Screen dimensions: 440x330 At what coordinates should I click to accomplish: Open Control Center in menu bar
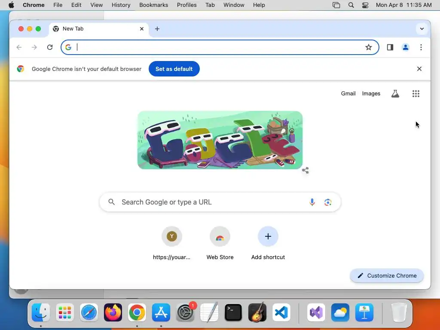[365, 5]
